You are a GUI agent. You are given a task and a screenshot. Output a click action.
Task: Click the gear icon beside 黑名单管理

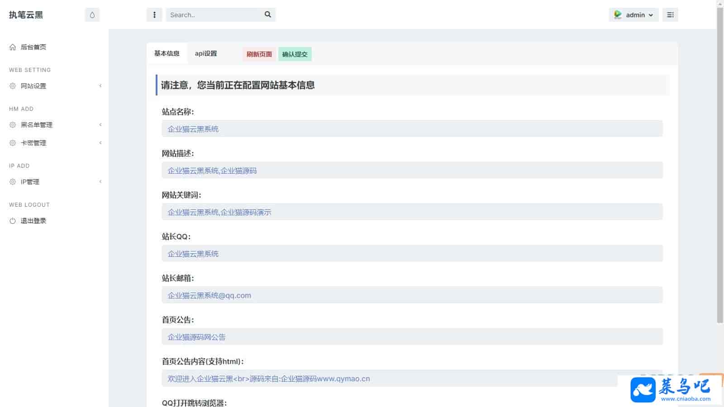point(13,125)
